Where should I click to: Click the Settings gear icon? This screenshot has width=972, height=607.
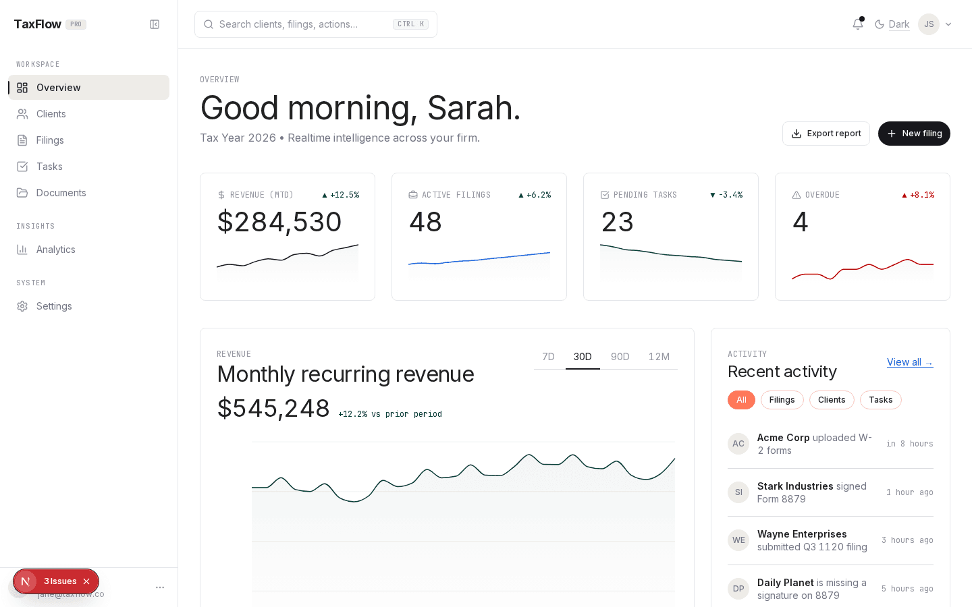[x=22, y=306]
